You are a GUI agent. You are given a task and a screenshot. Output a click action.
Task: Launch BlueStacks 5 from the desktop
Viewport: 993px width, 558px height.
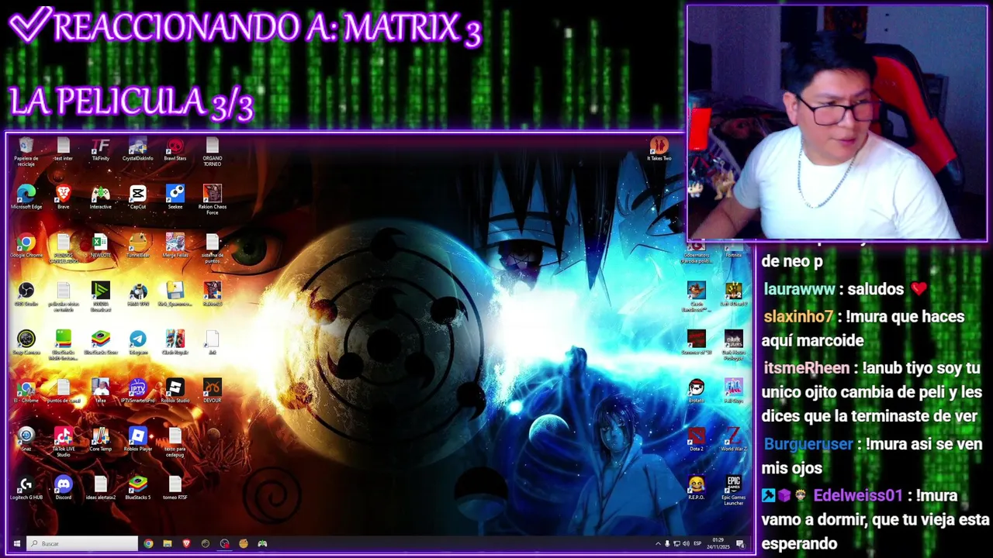click(137, 488)
